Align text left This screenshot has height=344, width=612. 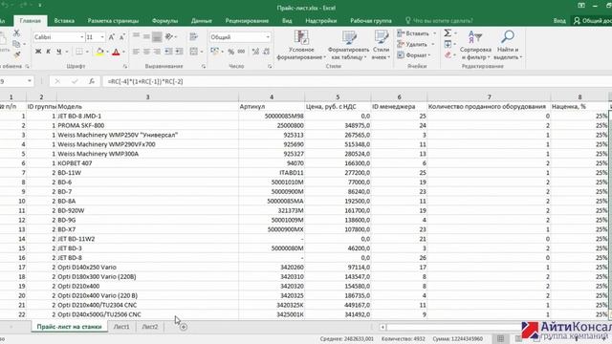click(x=136, y=52)
